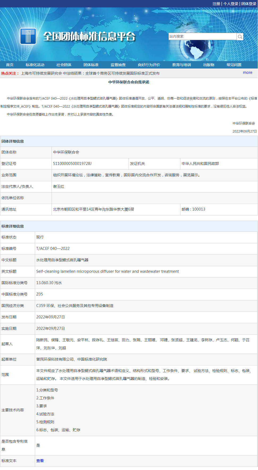Screen dimensions: 258x470
Task: Select the 1.分类和型号 technical content line
Action: 47,390
